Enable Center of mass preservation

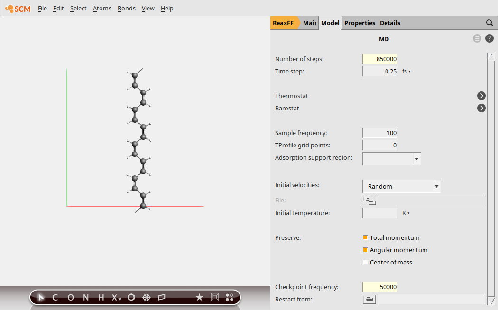tap(365, 263)
